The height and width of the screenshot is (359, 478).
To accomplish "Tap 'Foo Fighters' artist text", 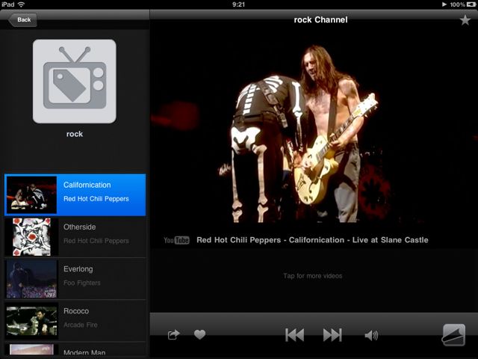I will pyautogui.click(x=82, y=283).
